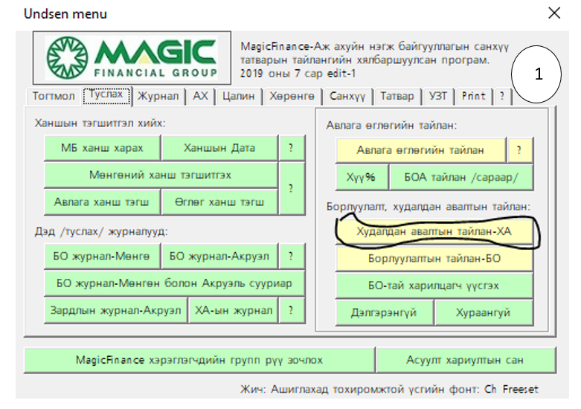Click help icon beside Авлага өглөгийн тайлан
The image size is (581, 409).
coord(519,150)
